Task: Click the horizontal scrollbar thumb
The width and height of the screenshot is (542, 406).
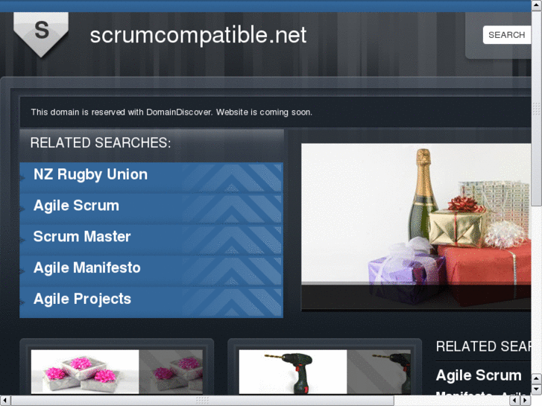Action: click(x=202, y=401)
